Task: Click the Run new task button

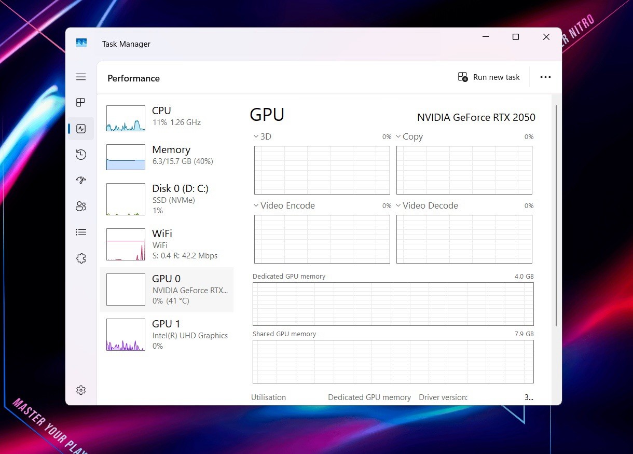Action: pyautogui.click(x=489, y=77)
